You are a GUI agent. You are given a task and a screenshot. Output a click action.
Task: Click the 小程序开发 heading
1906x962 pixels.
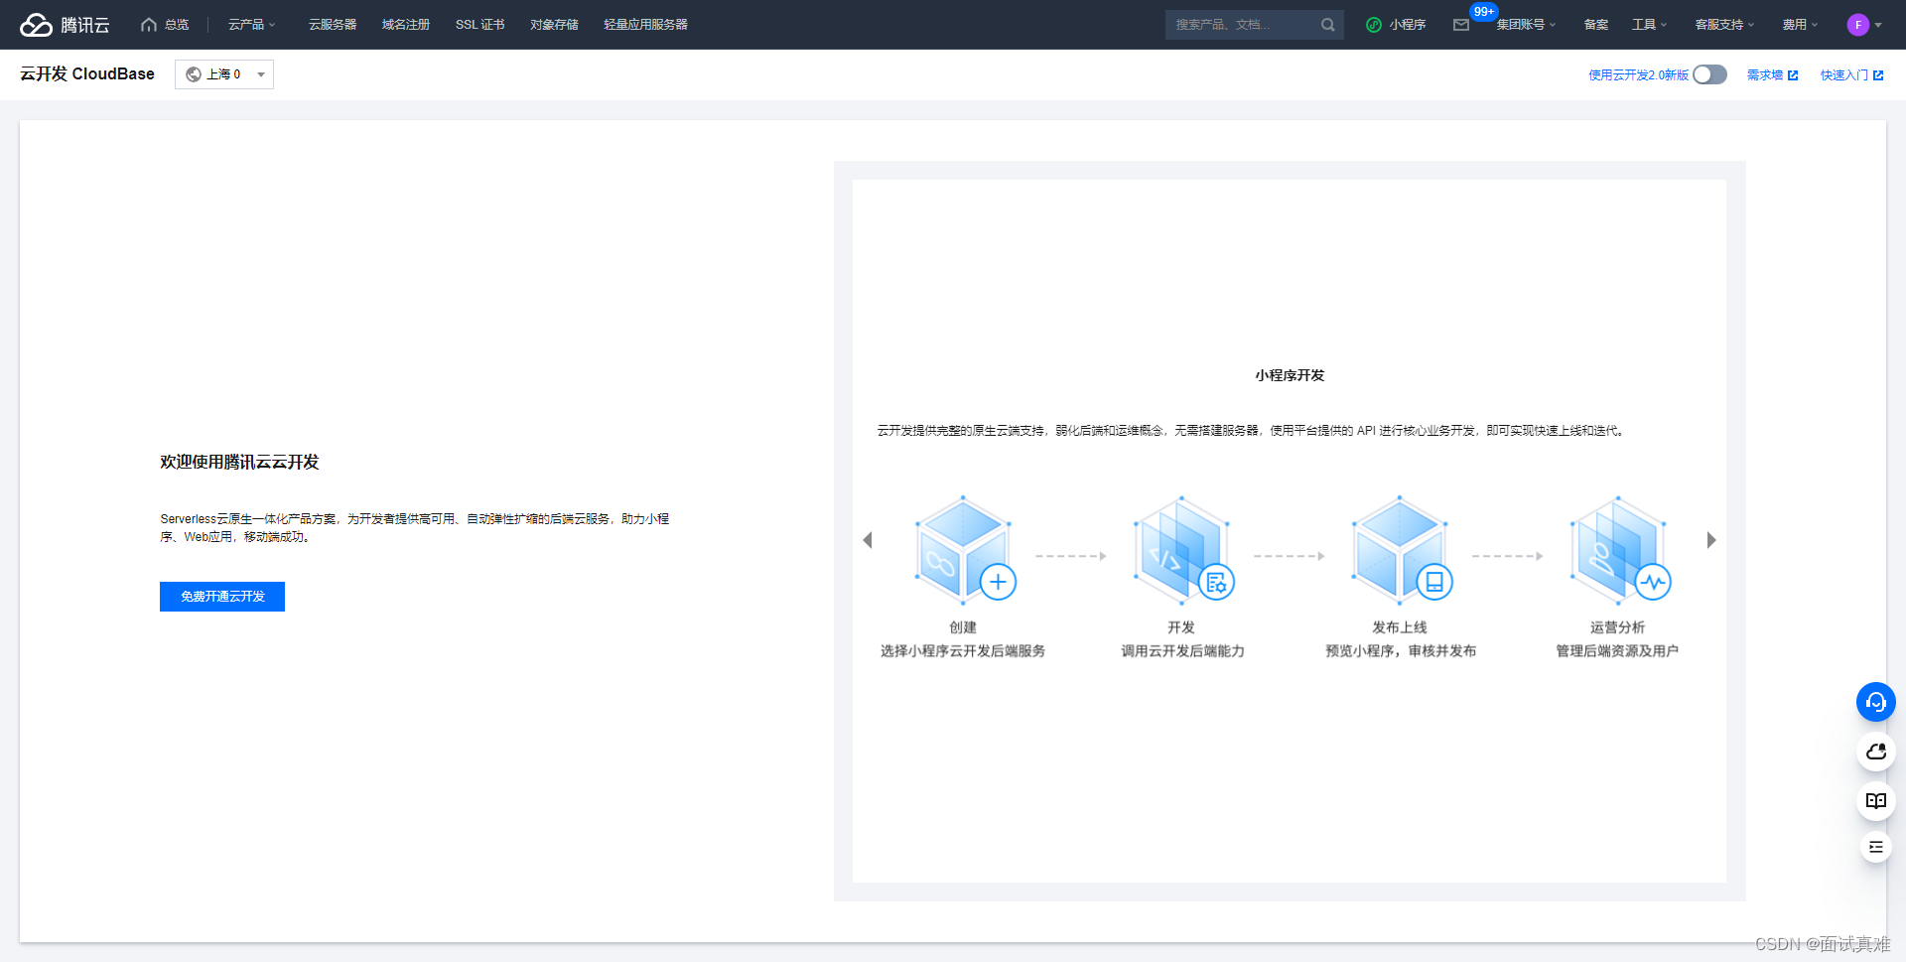1290,375
